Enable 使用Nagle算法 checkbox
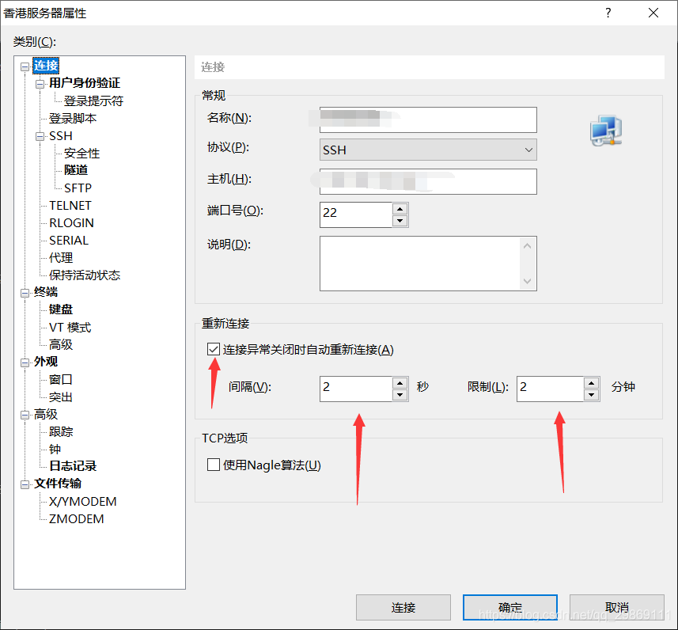 (x=213, y=465)
